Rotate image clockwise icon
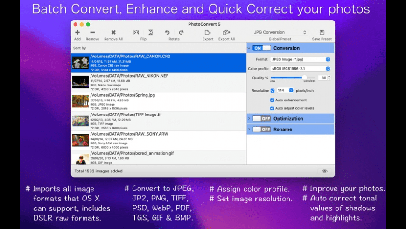 point(181,32)
